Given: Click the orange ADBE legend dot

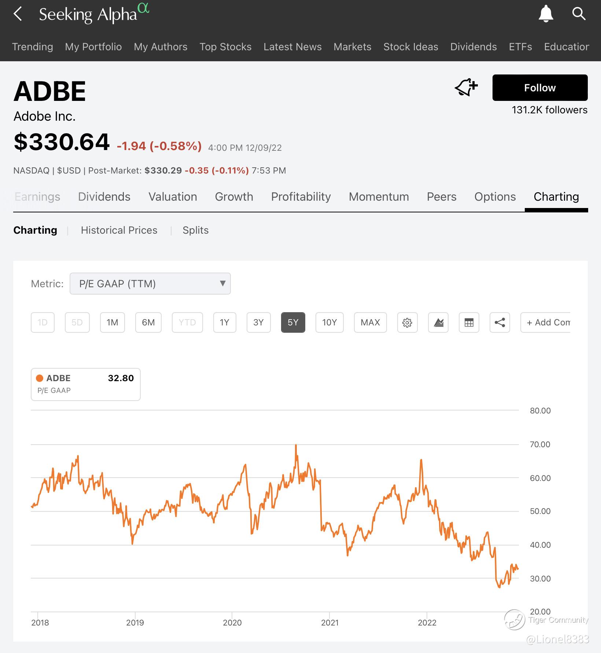Looking at the screenshot, I should pyautogui.click(x=40, y=378).
